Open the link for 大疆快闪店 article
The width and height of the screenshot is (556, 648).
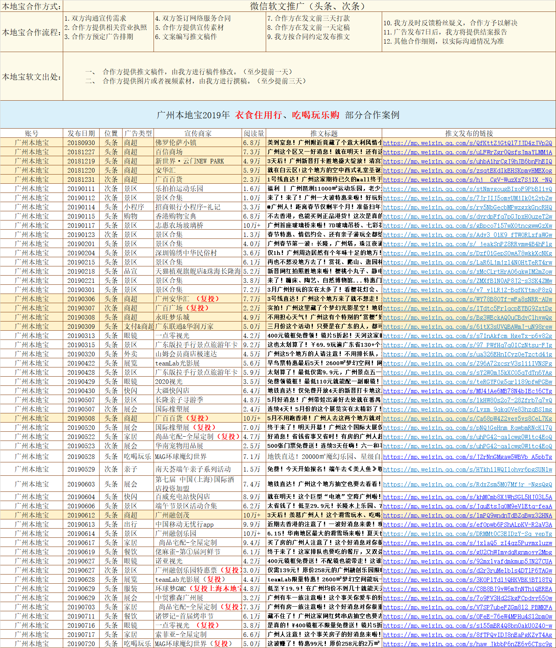point(467,391)
